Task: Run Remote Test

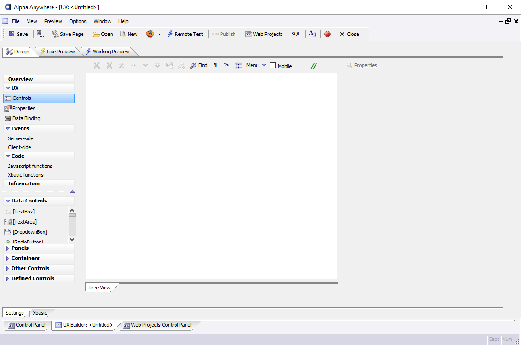Action: point(185,34)
